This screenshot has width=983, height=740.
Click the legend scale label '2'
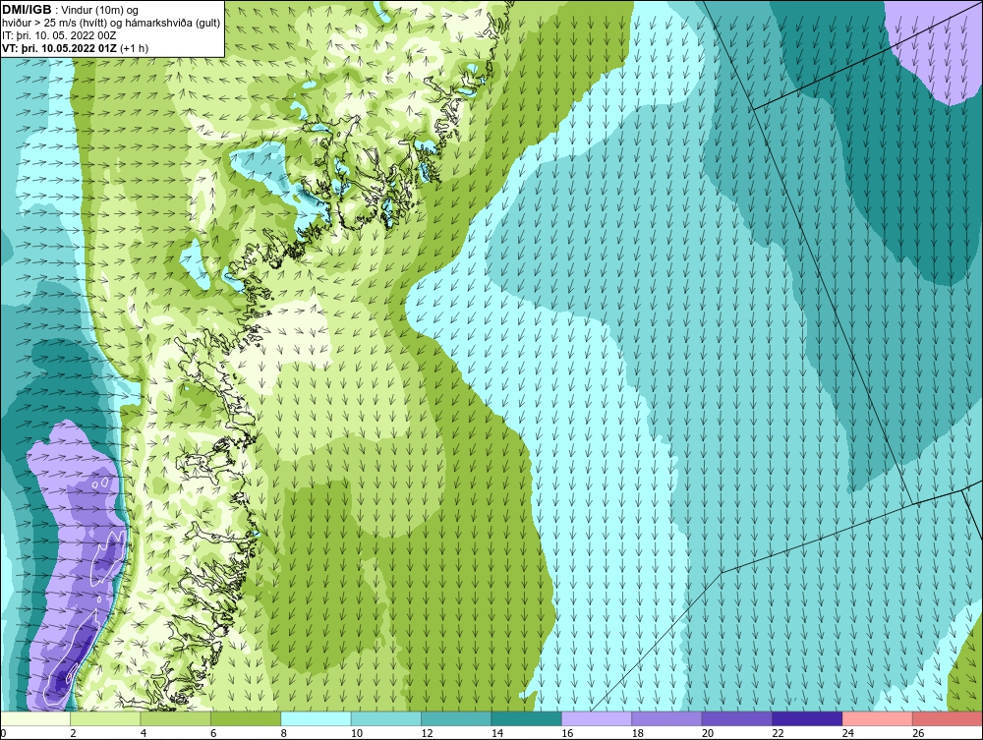click(x=74, y=733)
